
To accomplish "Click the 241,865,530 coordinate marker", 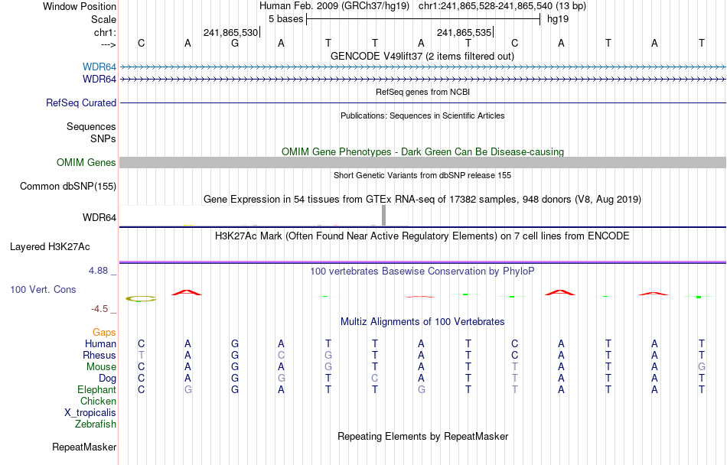I will tap(230, 32).
